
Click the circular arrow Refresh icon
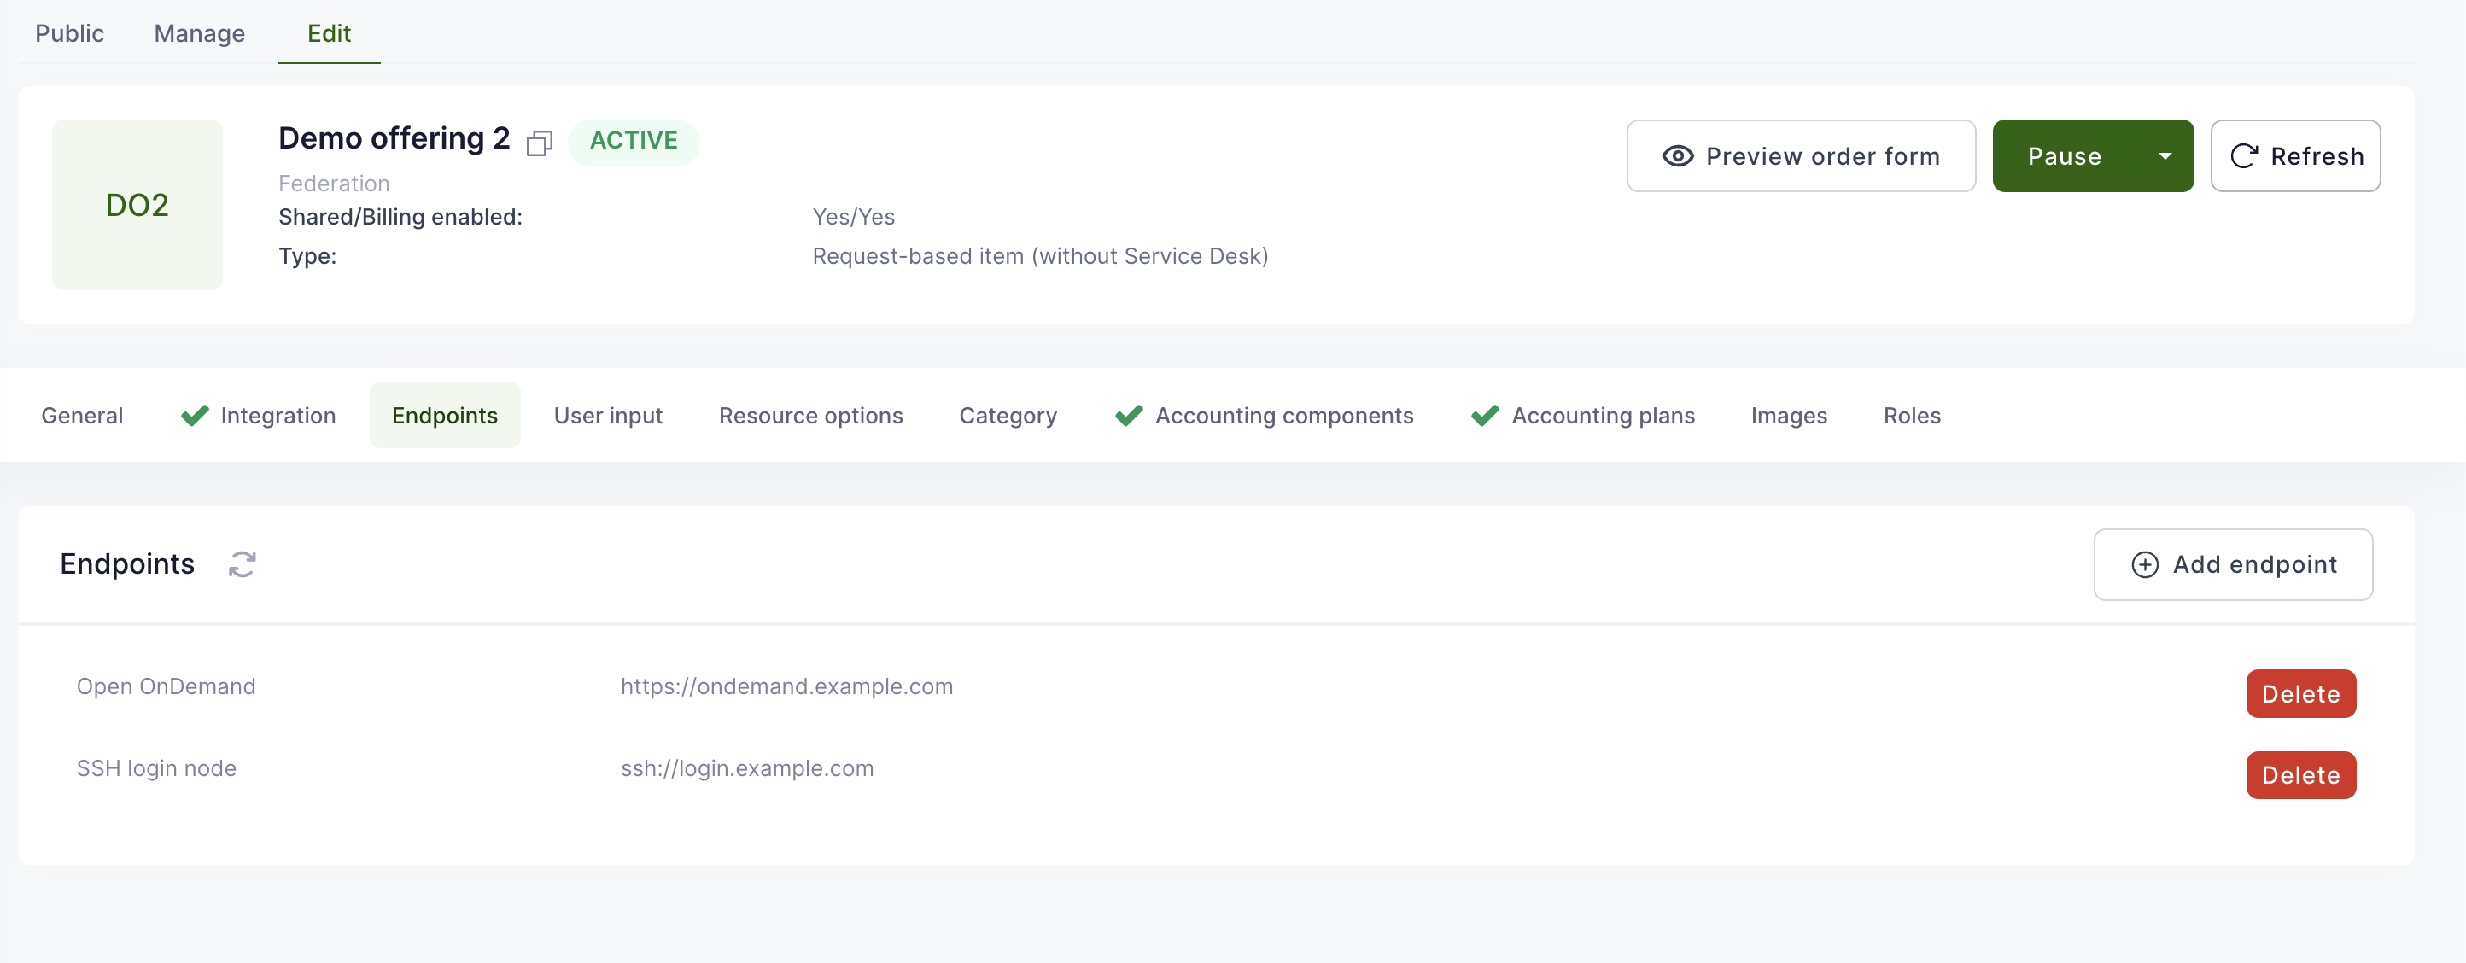point(2243,156)
